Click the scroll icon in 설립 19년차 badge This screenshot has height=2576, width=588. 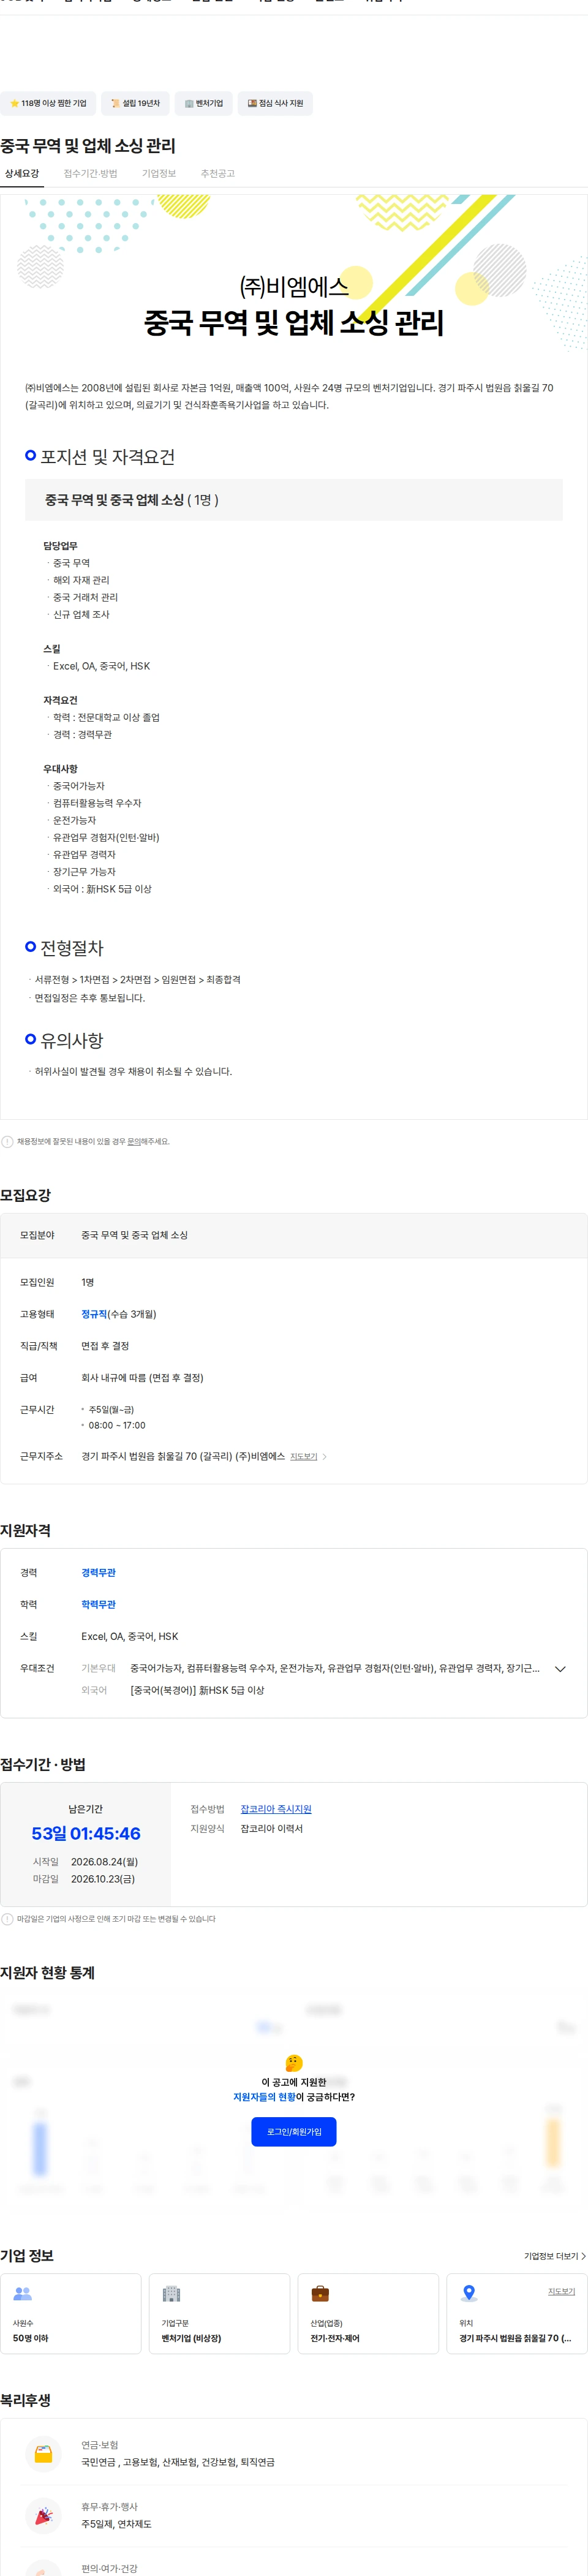pos(115,103)
